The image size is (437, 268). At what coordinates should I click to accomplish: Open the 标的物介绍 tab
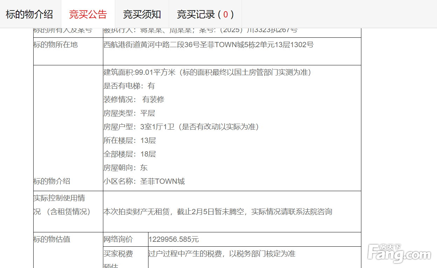[30, 14]
